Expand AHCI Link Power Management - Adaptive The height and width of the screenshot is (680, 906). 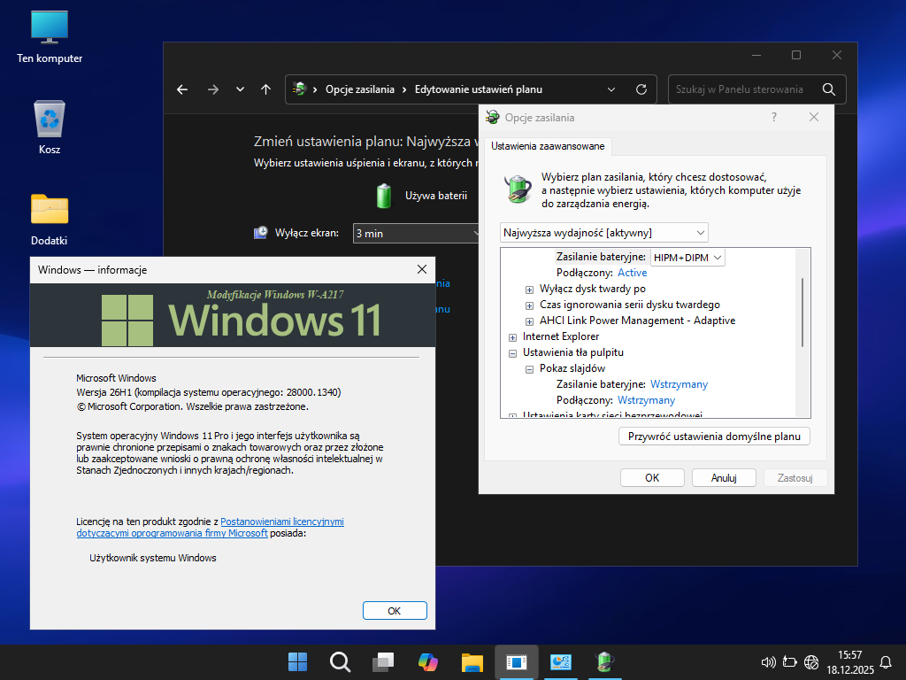530,321
